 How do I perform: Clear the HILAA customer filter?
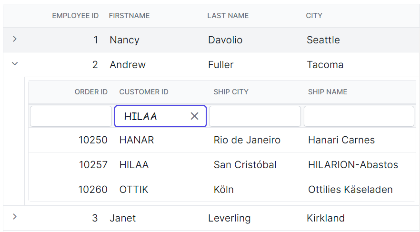point(194,116)
